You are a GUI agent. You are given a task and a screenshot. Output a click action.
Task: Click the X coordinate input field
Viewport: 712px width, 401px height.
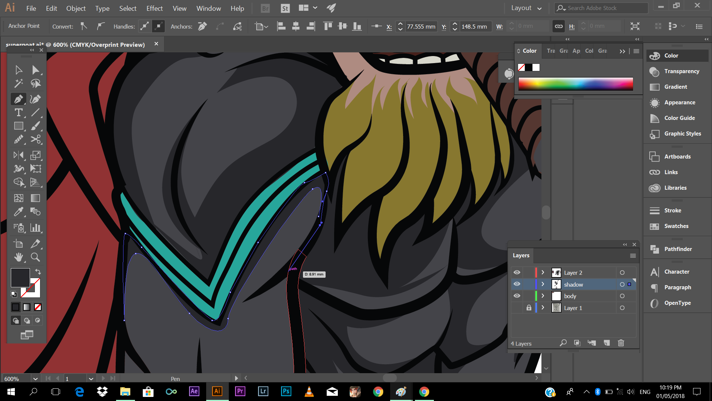pos(421,26)
